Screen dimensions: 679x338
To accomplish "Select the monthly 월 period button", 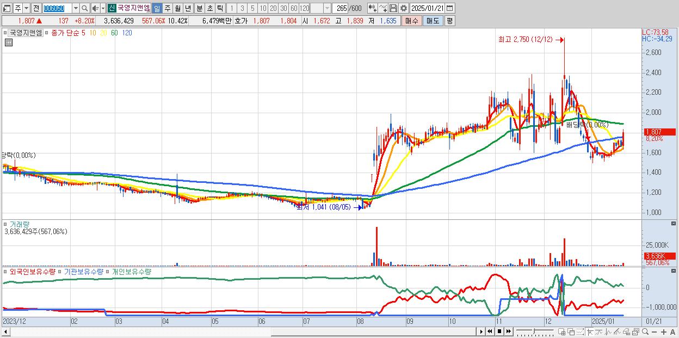I will click(x=177, y=8).
